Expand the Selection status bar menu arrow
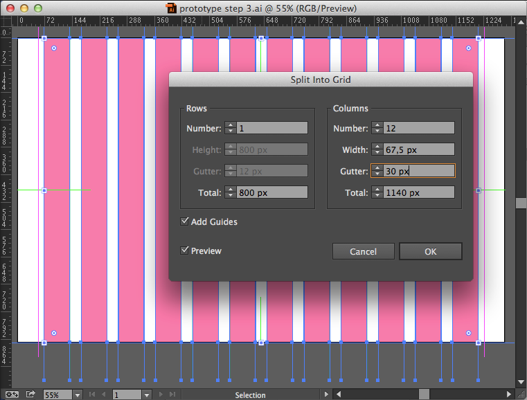 click(x=326, y=394)
